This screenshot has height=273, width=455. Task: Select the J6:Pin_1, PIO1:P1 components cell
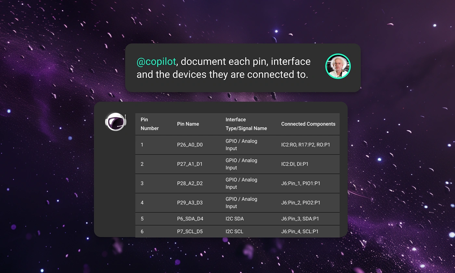tap(301, 183)
